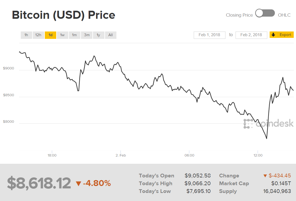296x201 pixels.
Task: Reselect the active 1d range
Action: [x=50, y=35]
